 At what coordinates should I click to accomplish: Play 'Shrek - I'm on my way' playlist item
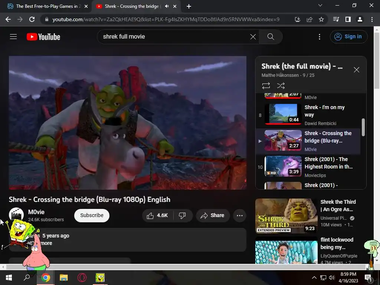(x=308, y=115)
